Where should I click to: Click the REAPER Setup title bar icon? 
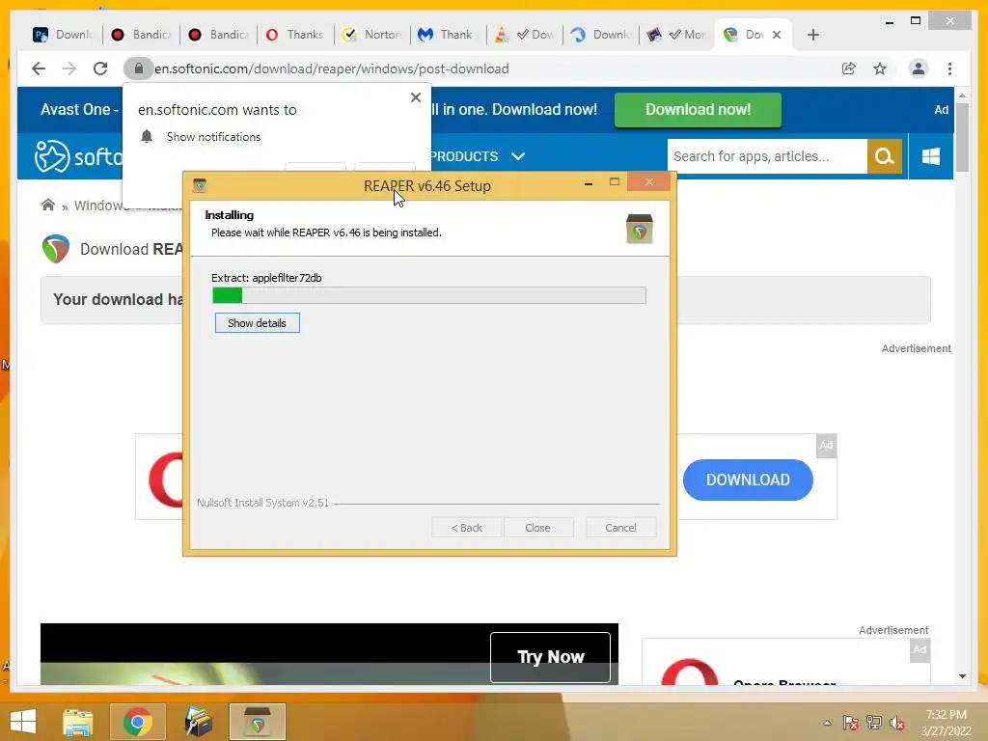pyautogui.click(x=200, y=185)
